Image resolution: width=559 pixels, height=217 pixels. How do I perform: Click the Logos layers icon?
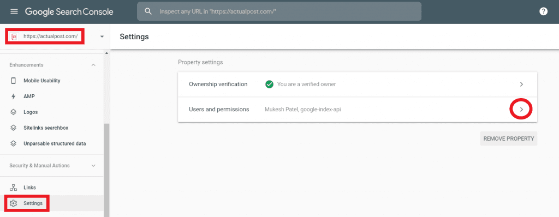click(14, 112)
